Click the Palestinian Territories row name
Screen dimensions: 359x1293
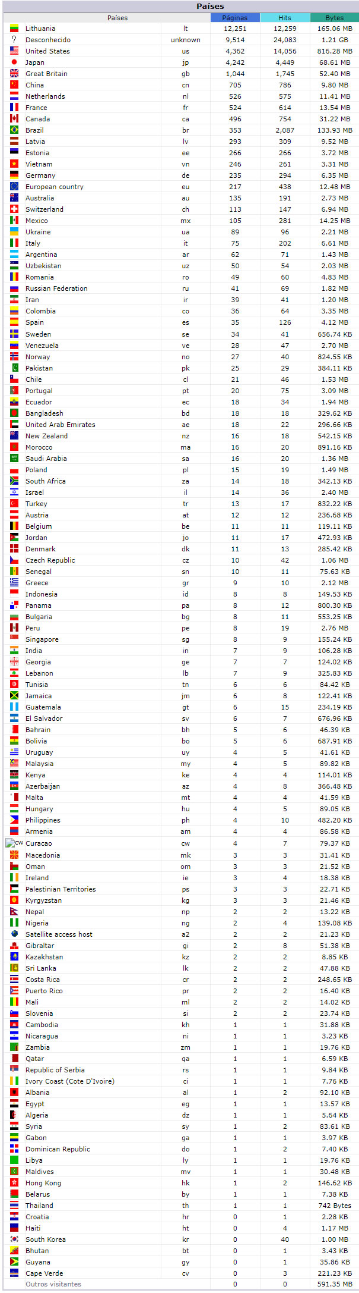click(61, 889)
